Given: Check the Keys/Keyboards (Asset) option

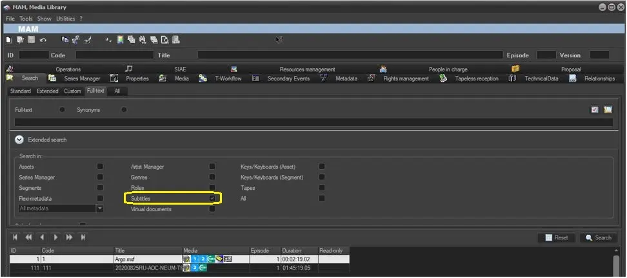Looking at the screenshot, I should [x=322, y=167].
